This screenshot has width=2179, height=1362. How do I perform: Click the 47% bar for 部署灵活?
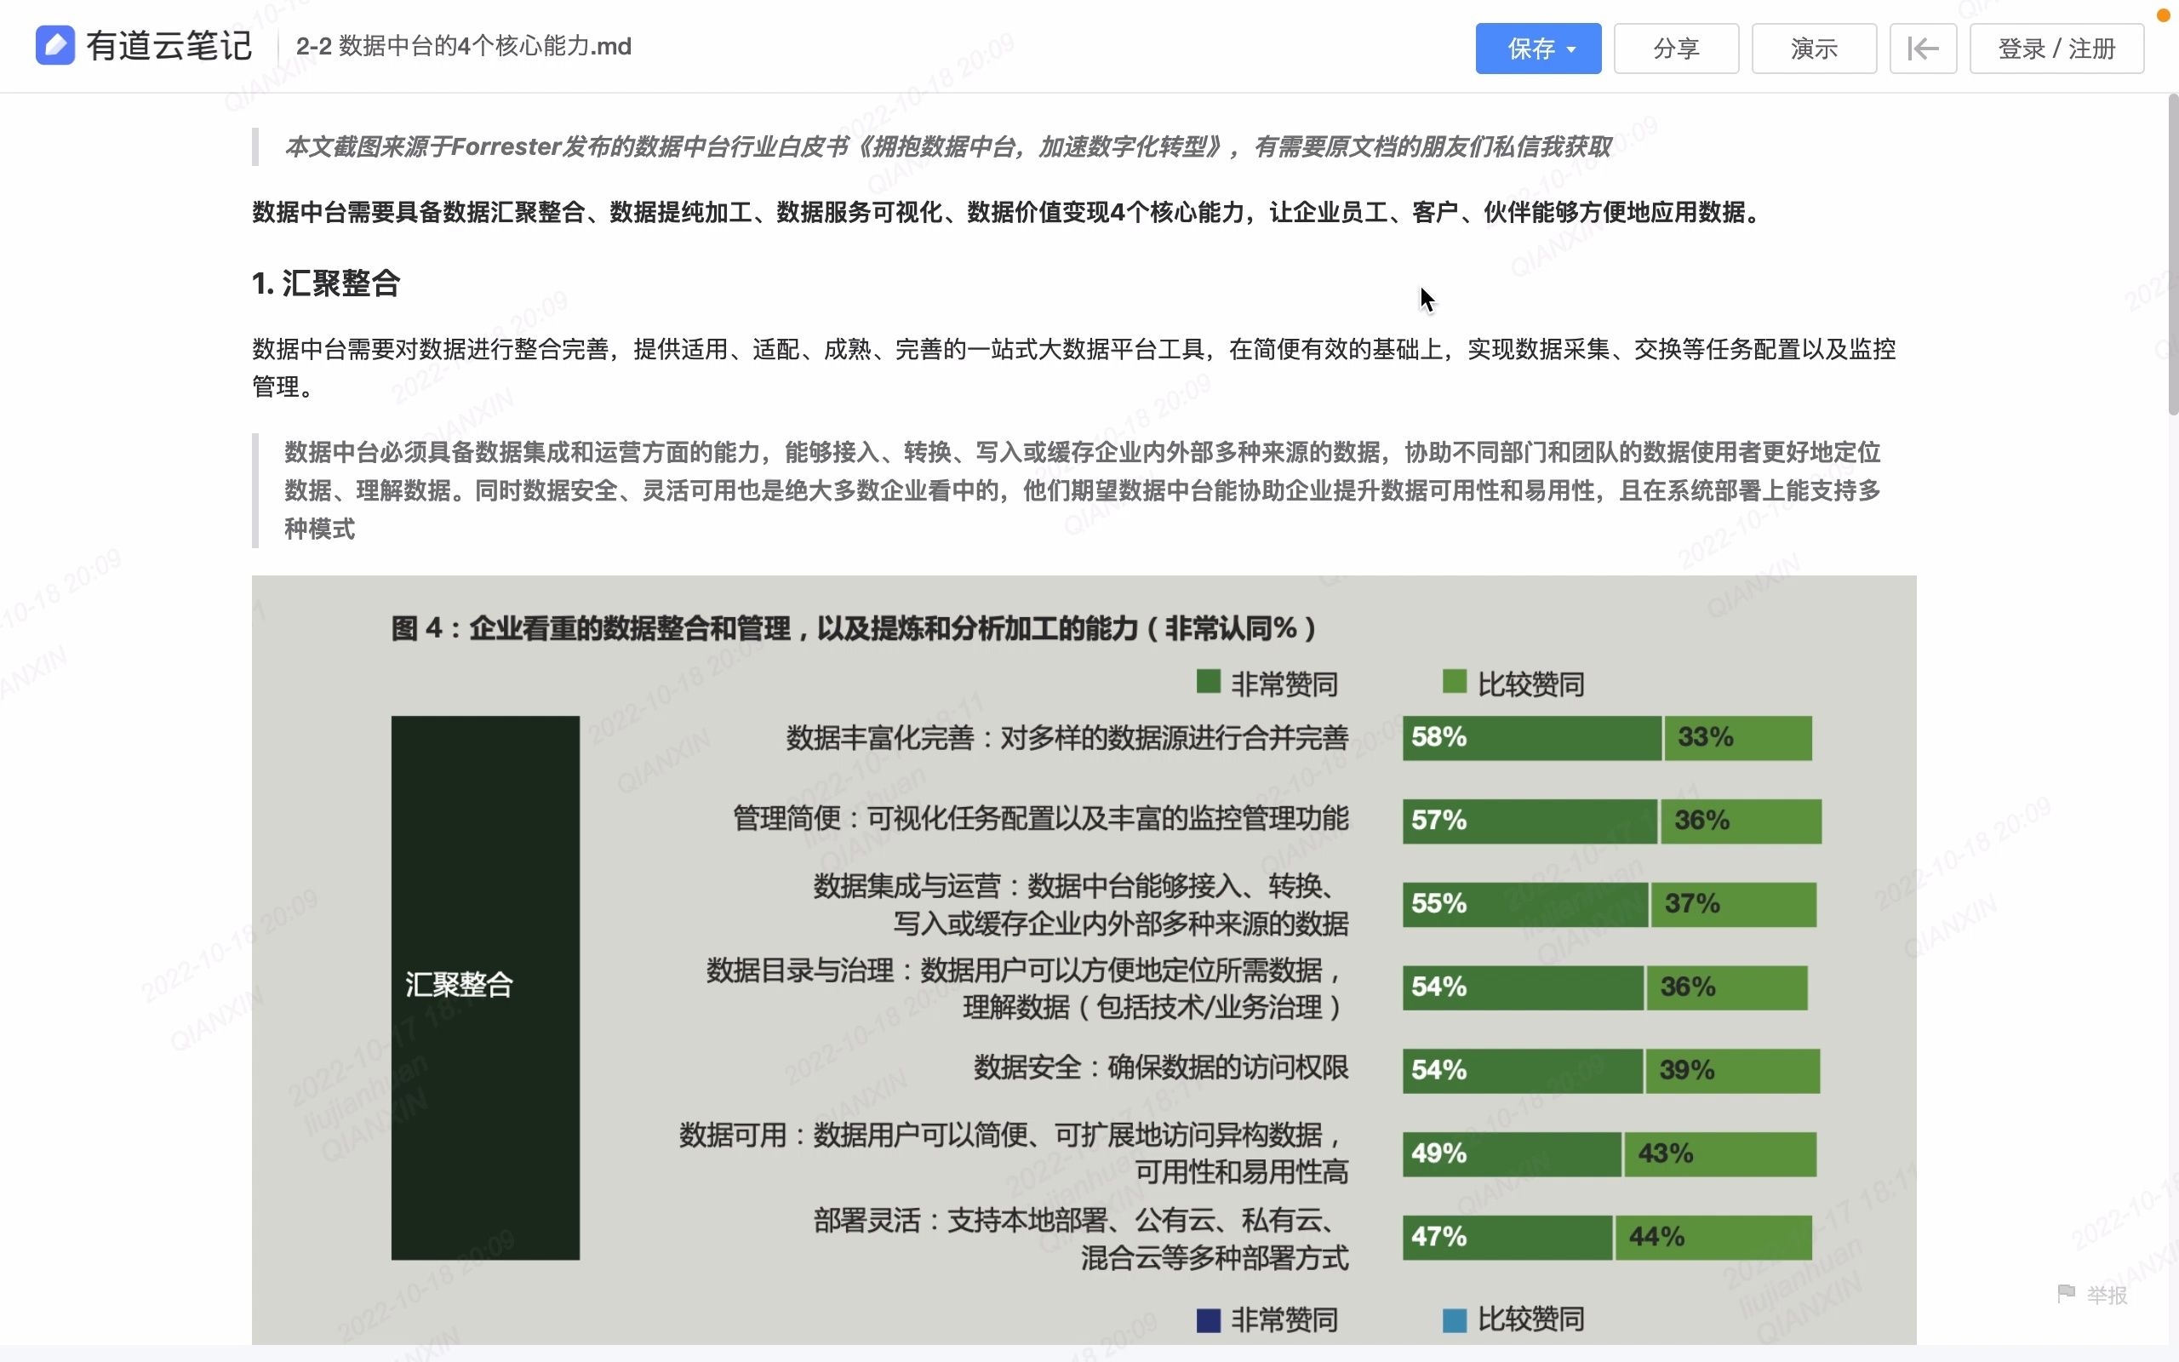(x=1507, y=1238)
